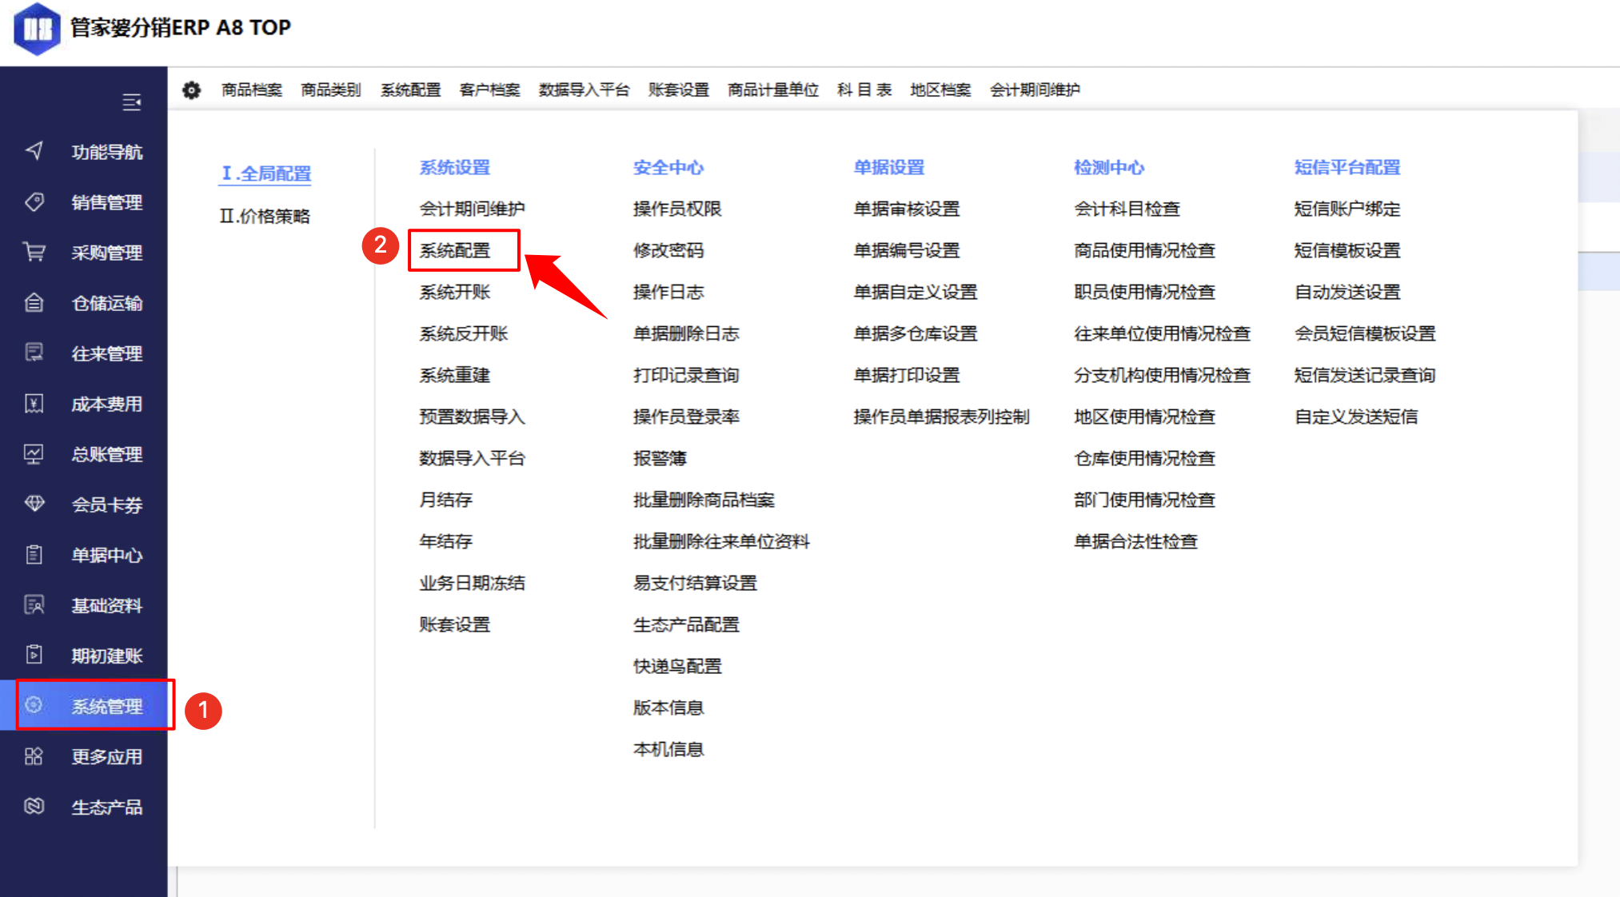The image size is (1620, 897).
Task: Open 会计科目检查 under 检测中心
Action: pos(1127,209)
